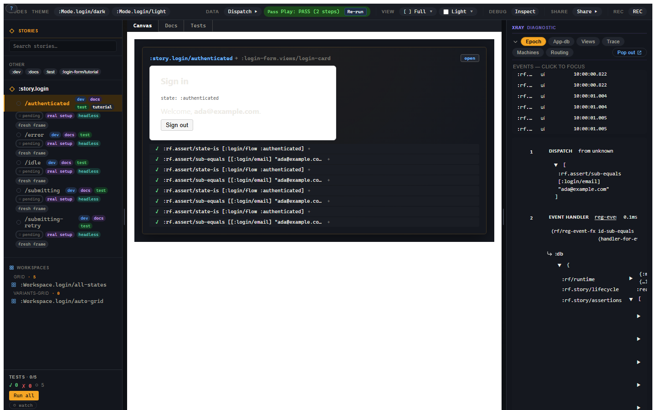Switch to :Mode.login/dark theme

pyautogui.click(x=82, y=12)
